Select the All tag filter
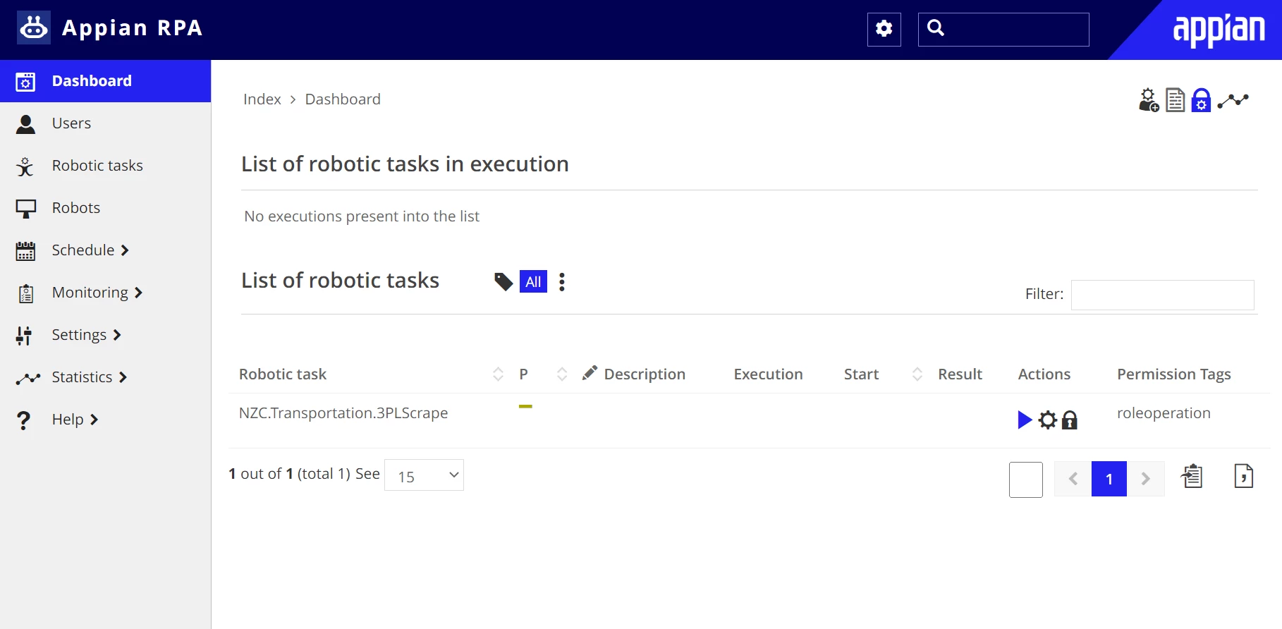 click(x=533, y=281)
